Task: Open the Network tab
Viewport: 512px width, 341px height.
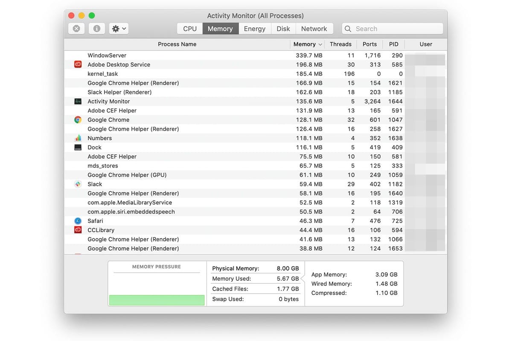Action: pyautogui.click(x=314, y=28)
